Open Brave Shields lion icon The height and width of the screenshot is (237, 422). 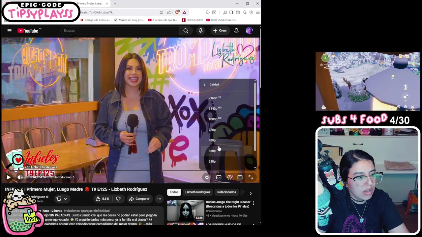coord(178,13)
